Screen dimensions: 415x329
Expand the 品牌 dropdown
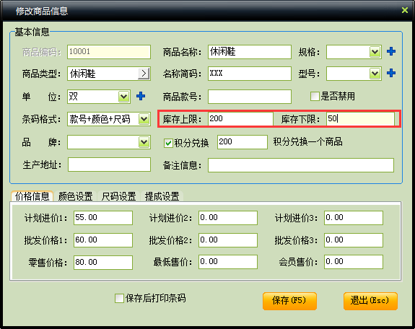(144, 142)
